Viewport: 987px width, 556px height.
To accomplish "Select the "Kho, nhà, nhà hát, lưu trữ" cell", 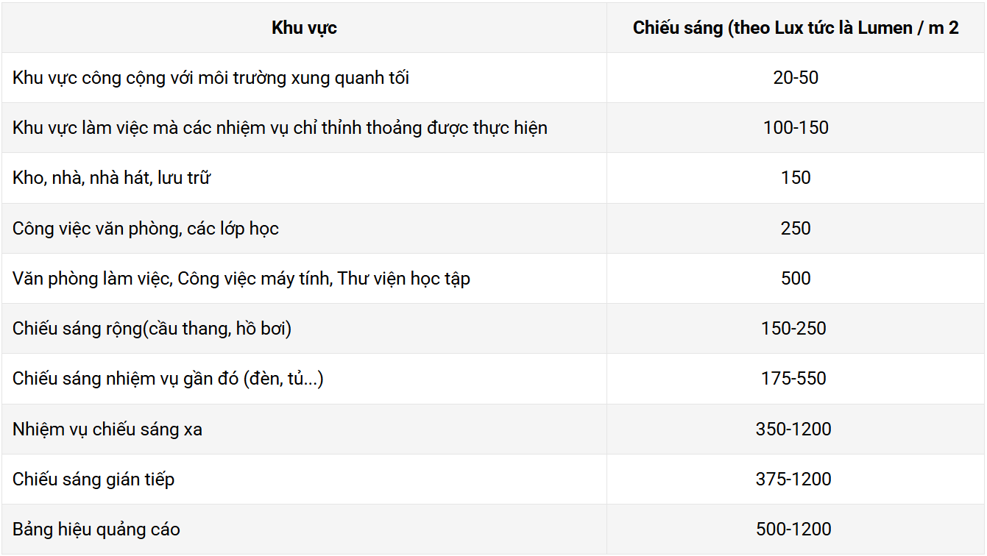I will tap(112, 177).
